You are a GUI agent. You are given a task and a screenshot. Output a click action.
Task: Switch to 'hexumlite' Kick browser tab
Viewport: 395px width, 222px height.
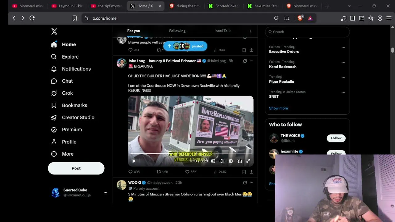coord(263,6)
